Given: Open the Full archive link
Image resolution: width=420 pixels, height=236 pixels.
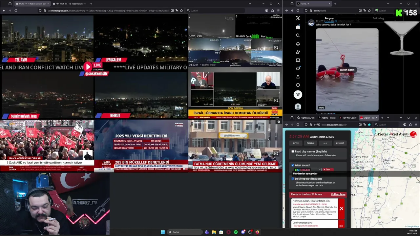Looking at the screenshot, I should tap(338, 194).
